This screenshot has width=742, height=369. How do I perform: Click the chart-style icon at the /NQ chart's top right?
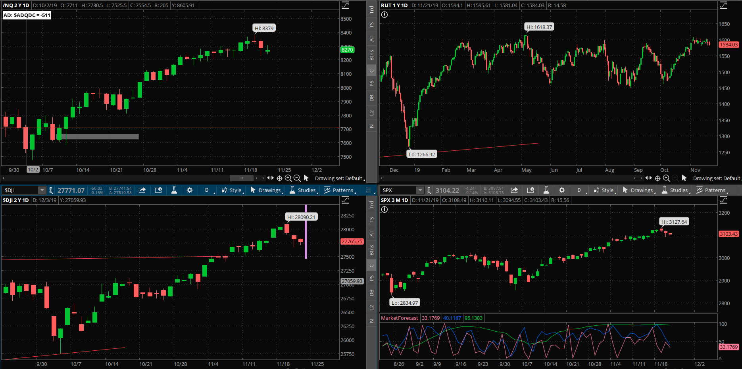(x=345, y=5)
